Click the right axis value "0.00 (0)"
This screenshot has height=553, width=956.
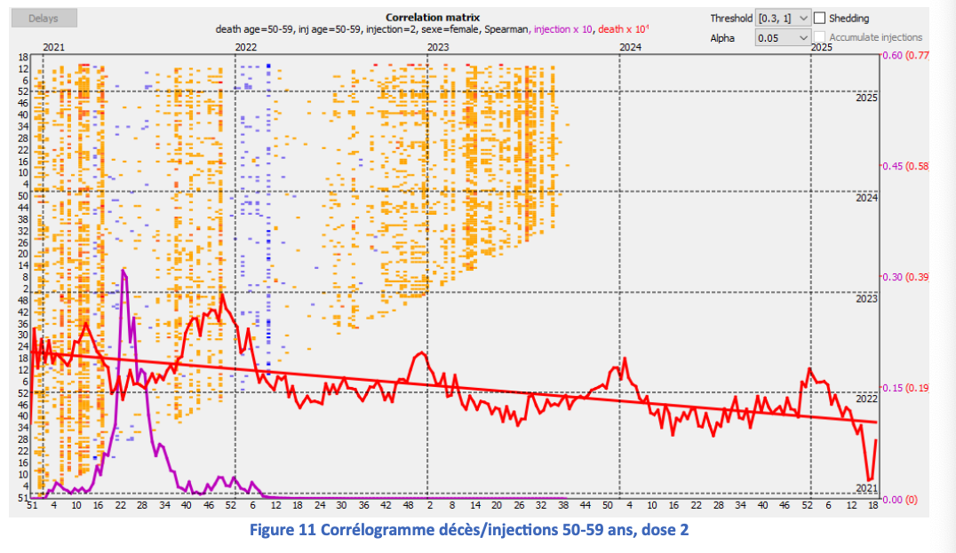[901, 500]
